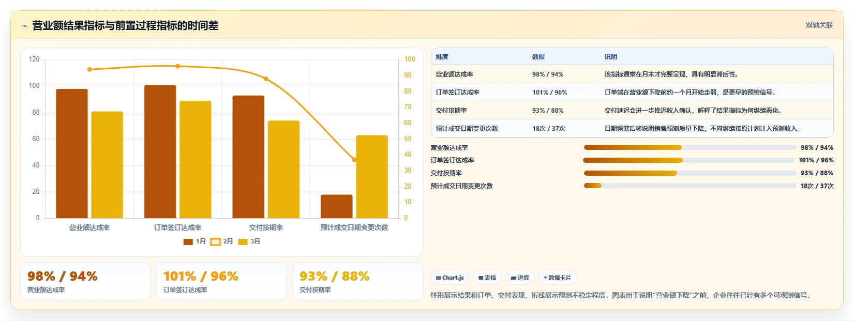Click the description starting 该指标通常在月末

(x=671, y=74)
